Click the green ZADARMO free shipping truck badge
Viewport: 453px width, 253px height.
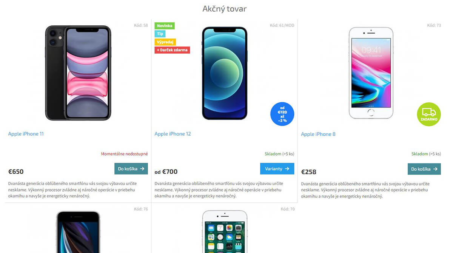[x=429, y=114]
